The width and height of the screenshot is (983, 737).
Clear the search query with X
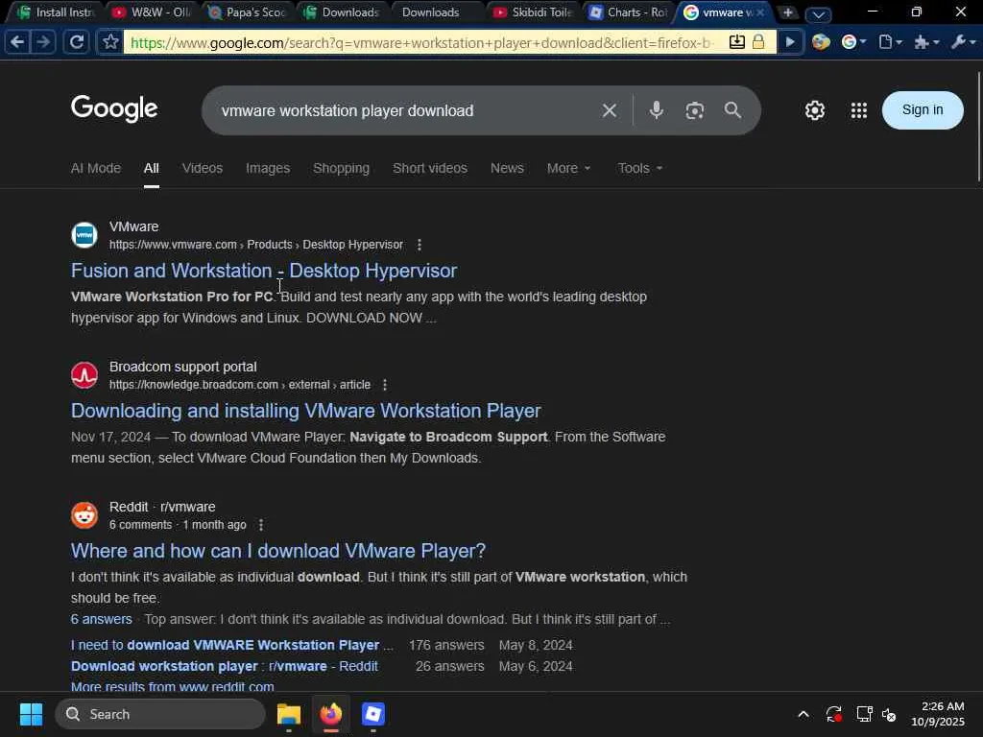point(610,110)
